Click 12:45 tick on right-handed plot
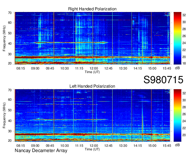This screenshot has width=189, height=154. coord(108,68)
